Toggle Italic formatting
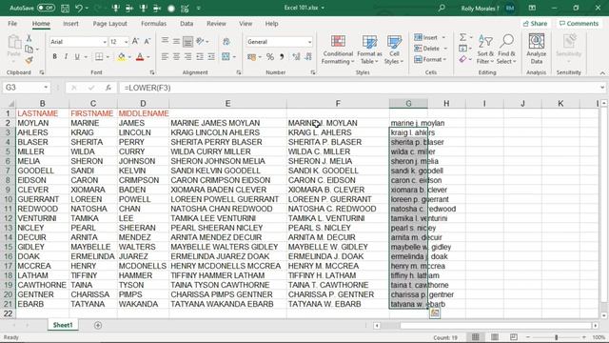The height and width of the screenshot is (343, 609). pyautogui.click(x=66, y=57)
